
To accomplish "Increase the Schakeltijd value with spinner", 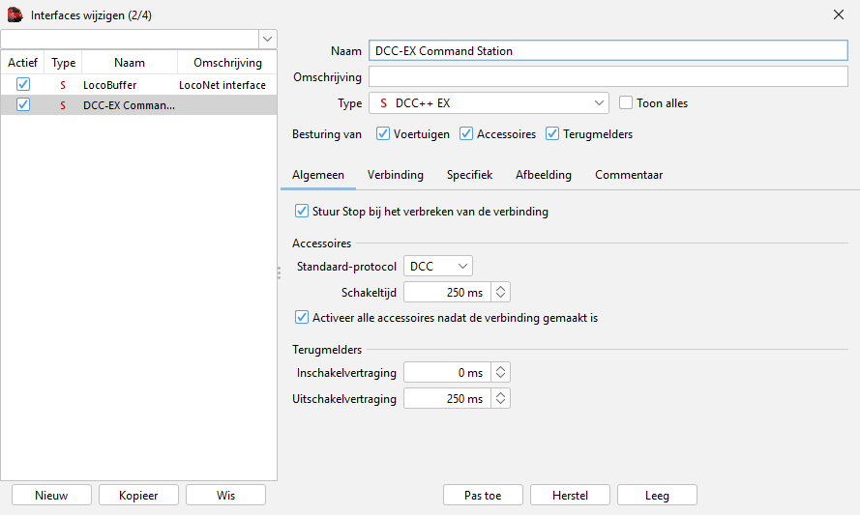I will [500, 288].
